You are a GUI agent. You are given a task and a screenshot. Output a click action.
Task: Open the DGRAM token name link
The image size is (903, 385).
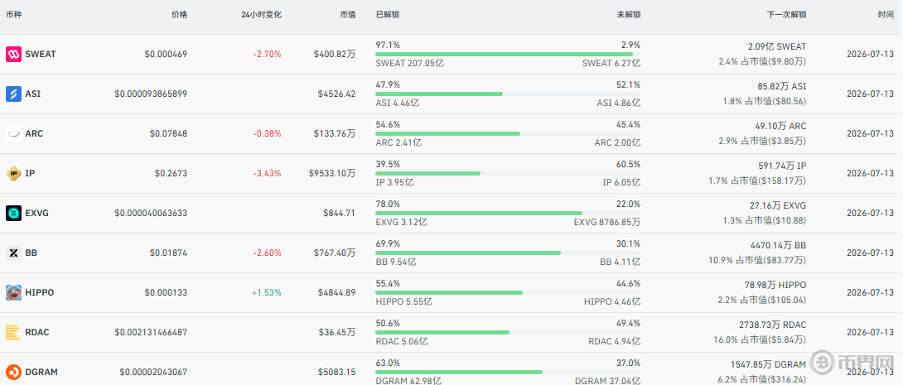click(x=41, y=372)
